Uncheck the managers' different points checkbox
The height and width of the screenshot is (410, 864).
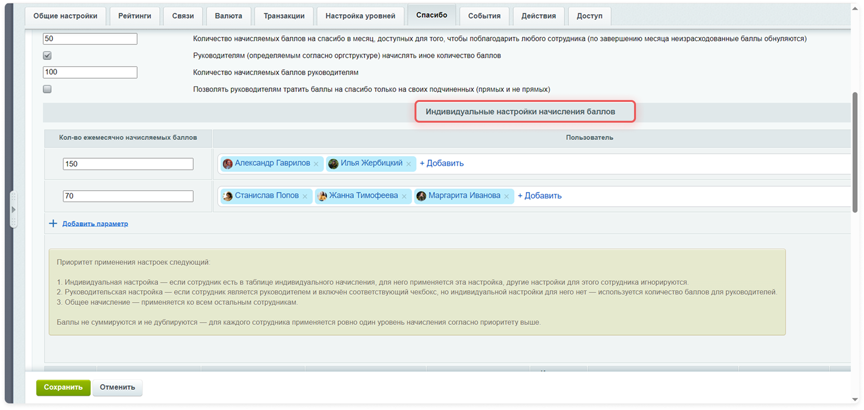(47, 56)
